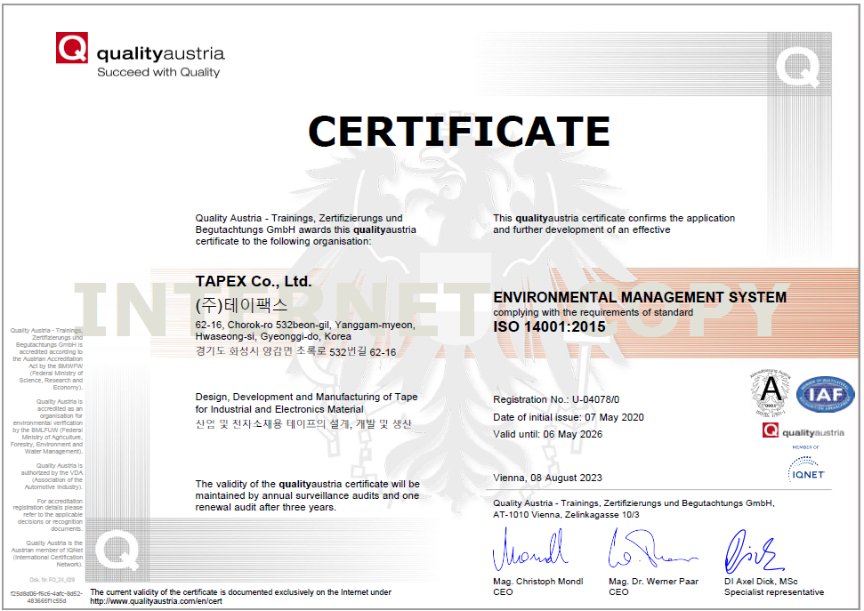This screenshot has height=611, width=864.
Task: Click the 'ISO 14001:2015' standard text
Action: point(549,326)
